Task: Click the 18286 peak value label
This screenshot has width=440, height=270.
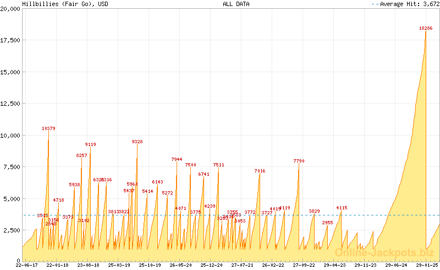Action: [425, 28]
